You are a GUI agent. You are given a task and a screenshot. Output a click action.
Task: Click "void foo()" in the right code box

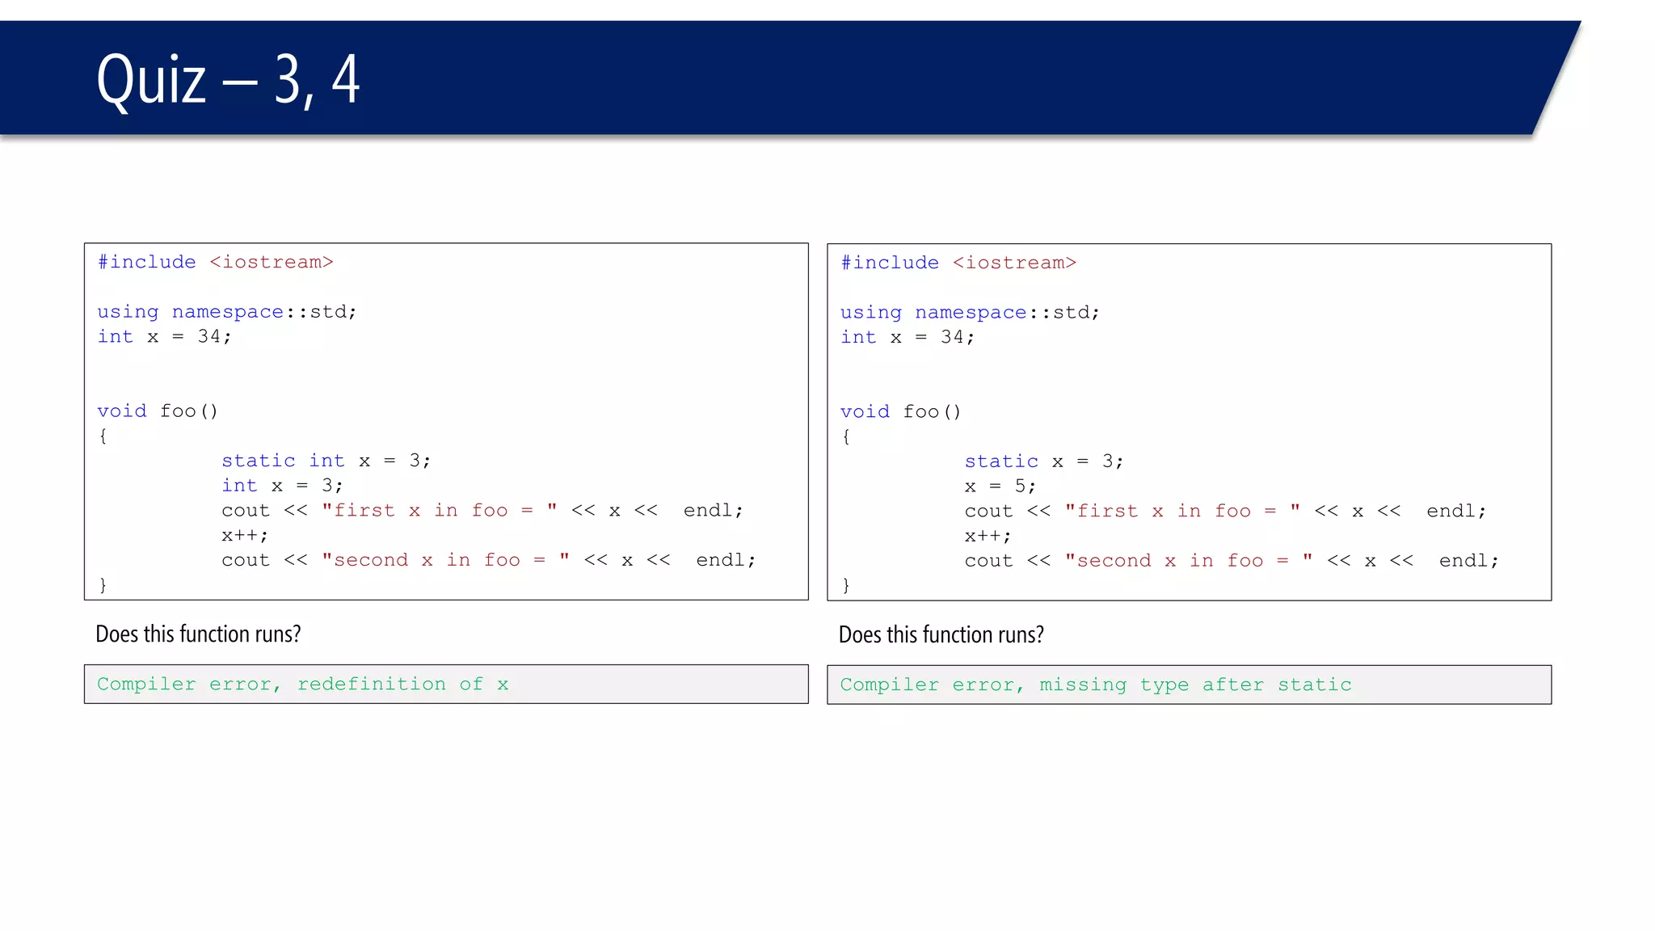pos(900,411)
